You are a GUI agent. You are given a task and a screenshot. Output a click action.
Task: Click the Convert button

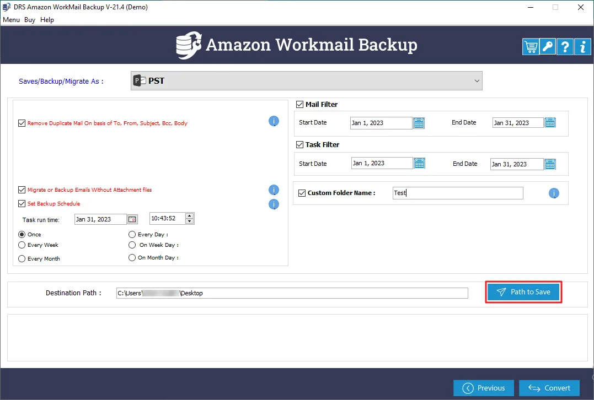tap(549, 388)
